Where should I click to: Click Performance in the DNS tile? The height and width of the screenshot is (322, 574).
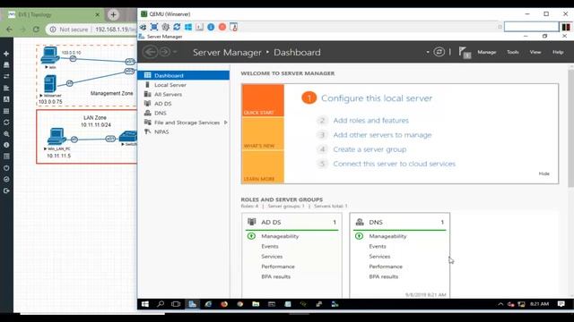(386, 267)
